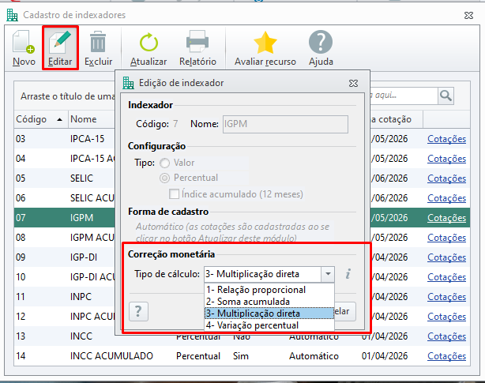The height and width of the screenshot is (383, 485).
Task: Click the Avaliar recurso star icon
Action: [x=265, y=43]
